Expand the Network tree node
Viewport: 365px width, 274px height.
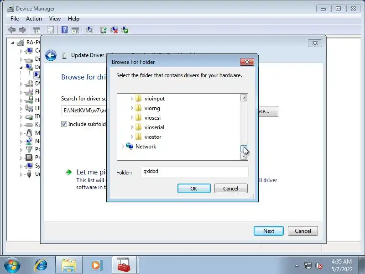pos(123,146)
